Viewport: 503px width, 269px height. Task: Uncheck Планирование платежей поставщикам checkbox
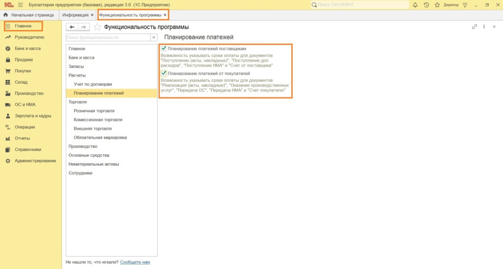tap(164, 49)
